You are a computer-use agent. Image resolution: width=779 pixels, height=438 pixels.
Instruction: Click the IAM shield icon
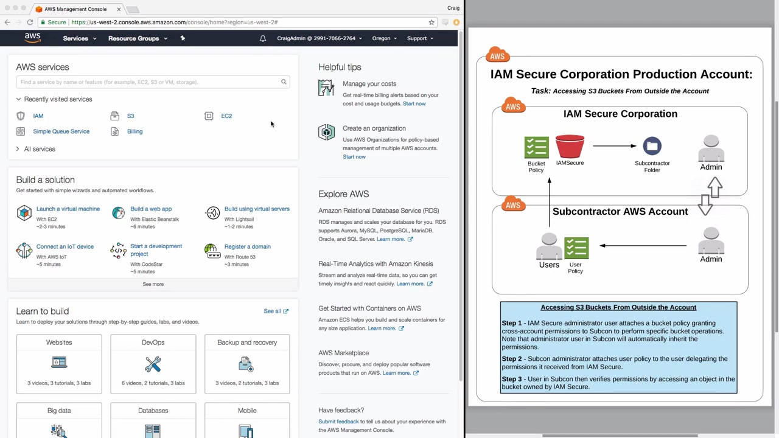[x=21, y=116]
